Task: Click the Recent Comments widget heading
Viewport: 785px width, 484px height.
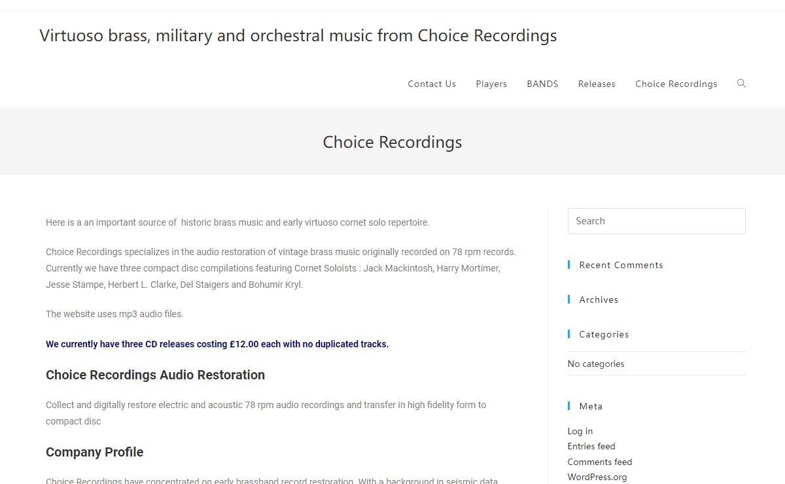Action: click(621, 265)
